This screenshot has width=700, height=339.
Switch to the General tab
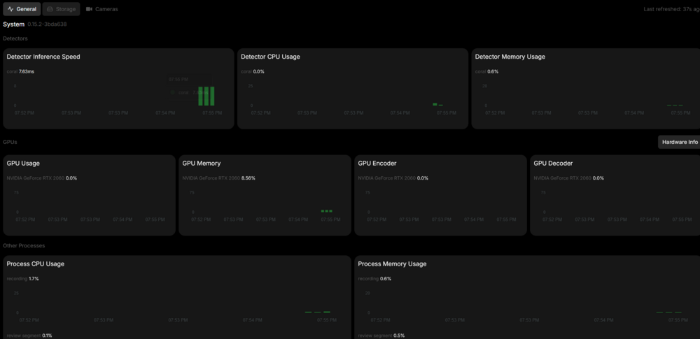(x=22, y=9)
